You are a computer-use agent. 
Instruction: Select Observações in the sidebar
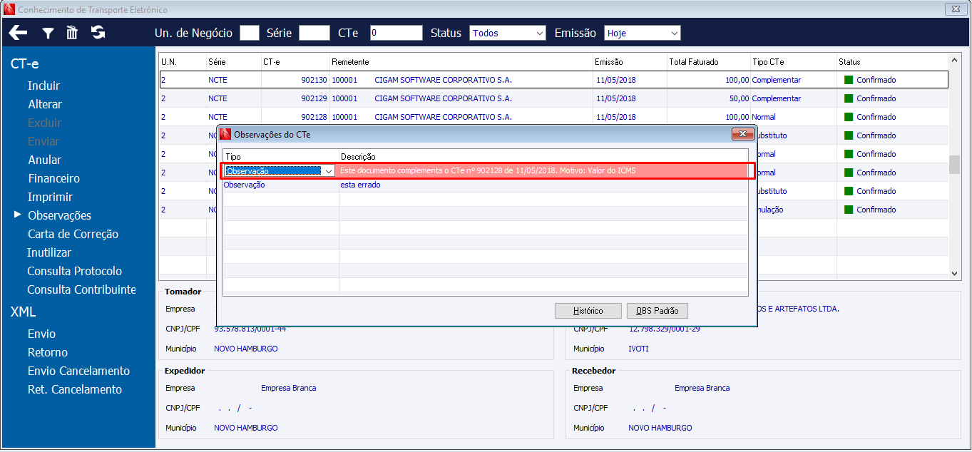tap(59, 215)
